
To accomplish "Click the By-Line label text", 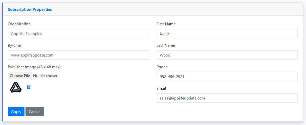I will click(x=14, y=45).
